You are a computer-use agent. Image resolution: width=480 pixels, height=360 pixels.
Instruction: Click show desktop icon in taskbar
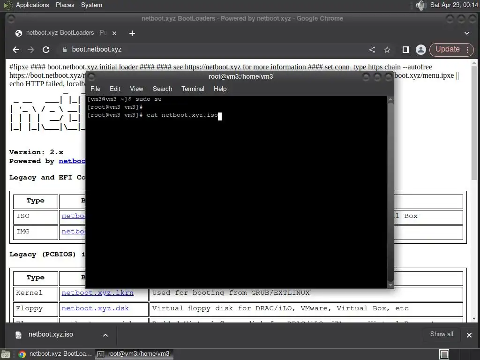point(6,354)
